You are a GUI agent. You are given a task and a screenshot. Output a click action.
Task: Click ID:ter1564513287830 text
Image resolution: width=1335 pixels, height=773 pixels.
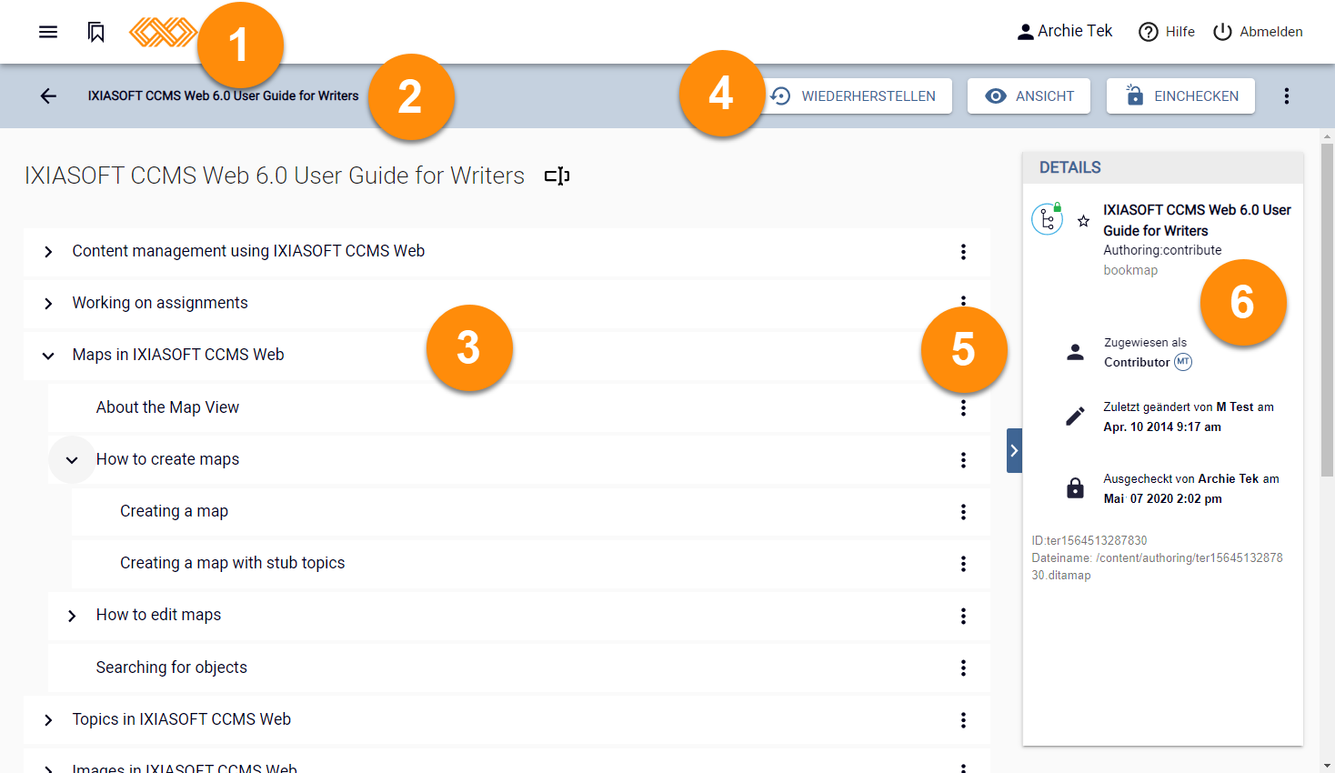[x=1089, y=540]
